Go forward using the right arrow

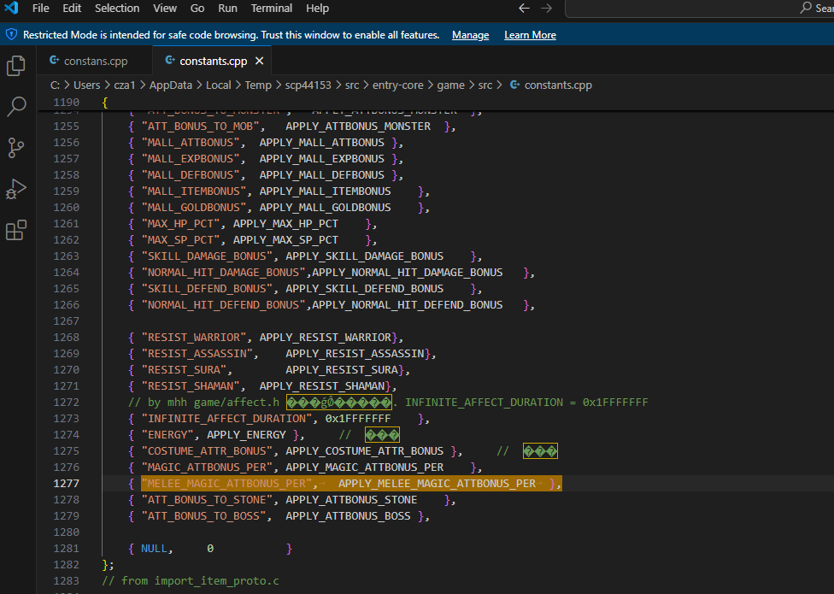[547, 9]
